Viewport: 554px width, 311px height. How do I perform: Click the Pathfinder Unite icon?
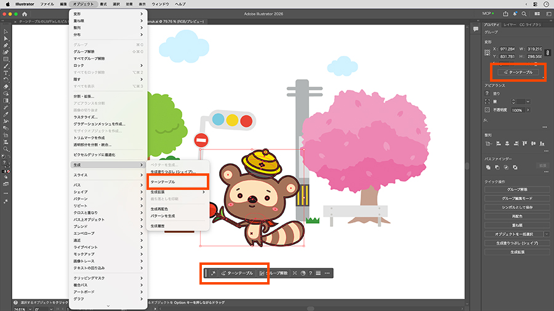click(488, 168)
